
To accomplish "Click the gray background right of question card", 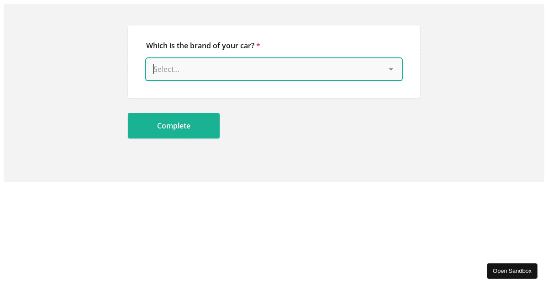I will 482,62.
